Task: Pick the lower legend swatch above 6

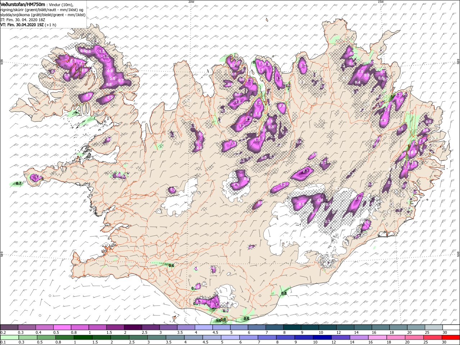Action: click(248, 337)
